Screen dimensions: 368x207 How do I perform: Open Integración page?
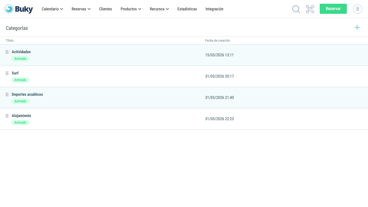click(x=214, y=9)
